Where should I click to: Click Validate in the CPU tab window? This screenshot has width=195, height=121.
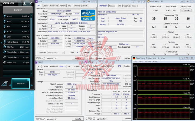coord(78,58)
